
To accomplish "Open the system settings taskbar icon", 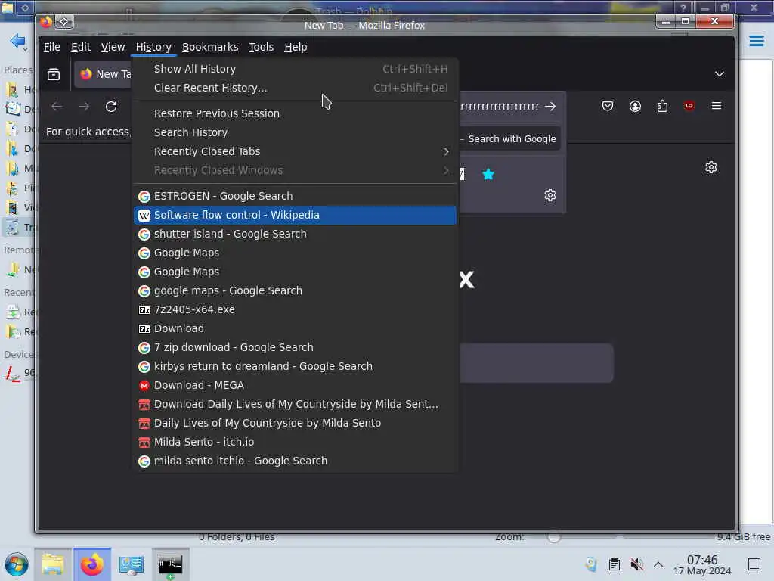I will point(132,564).
